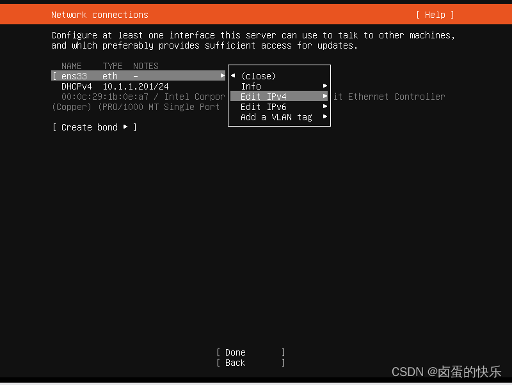The height and width of the screenshot is (385, 512).
Task: Click the Done button
Action: coord(251,352)
